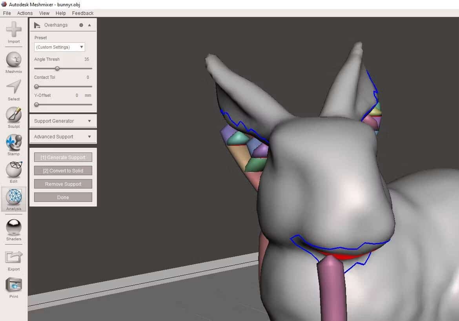Image resolution: width=459 pixels, height=321 pixels.
Task: Open the Print tool
Action: point(14,285)
